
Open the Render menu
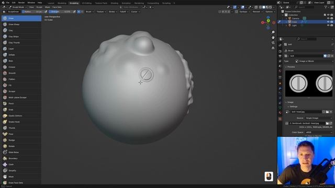click(21, 3)
